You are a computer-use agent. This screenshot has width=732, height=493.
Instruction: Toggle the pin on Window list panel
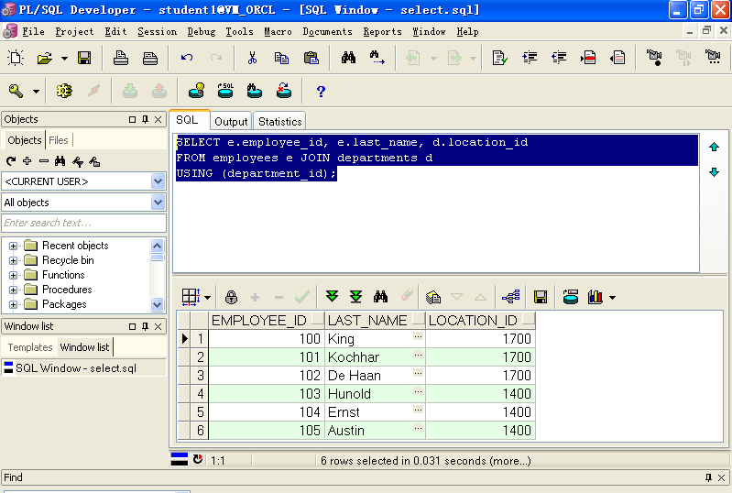click(x=145, y=326)
